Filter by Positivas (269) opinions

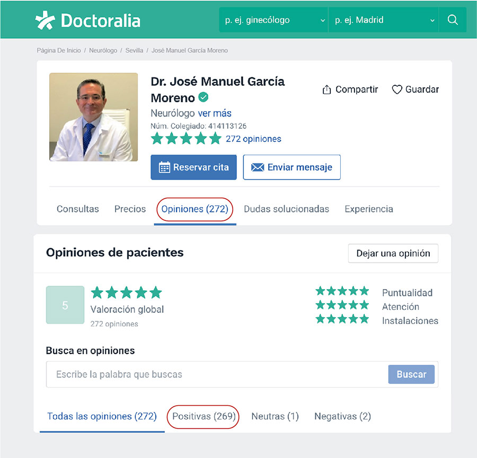204,416
